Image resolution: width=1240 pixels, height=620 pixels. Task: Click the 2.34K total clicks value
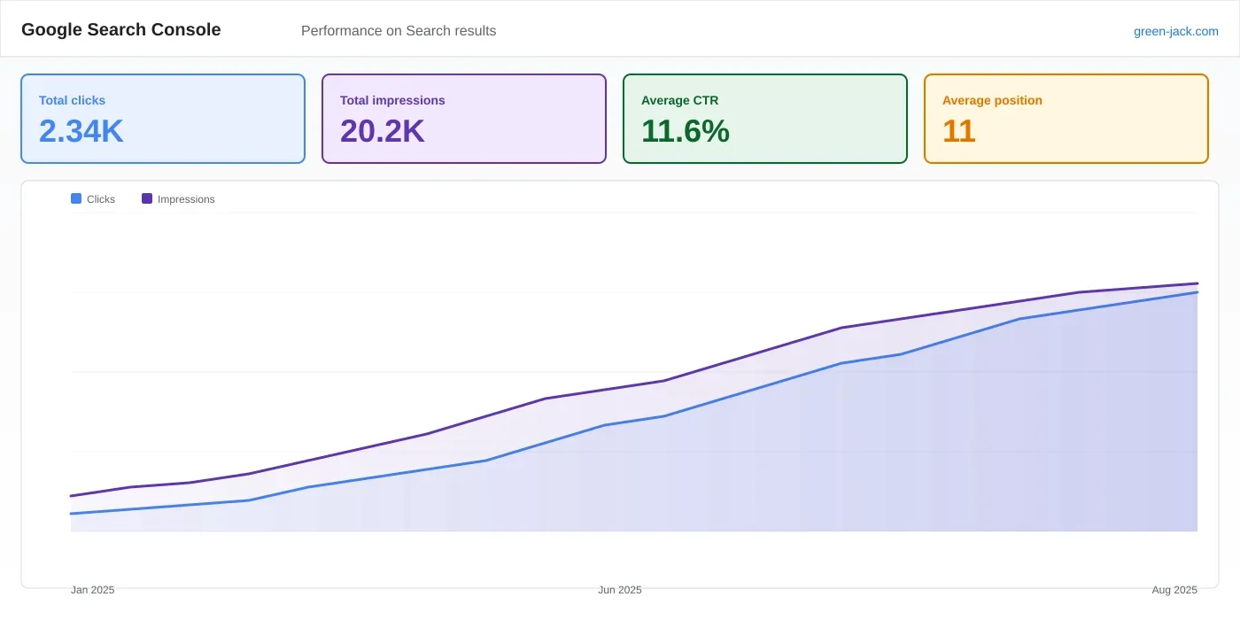81,131
